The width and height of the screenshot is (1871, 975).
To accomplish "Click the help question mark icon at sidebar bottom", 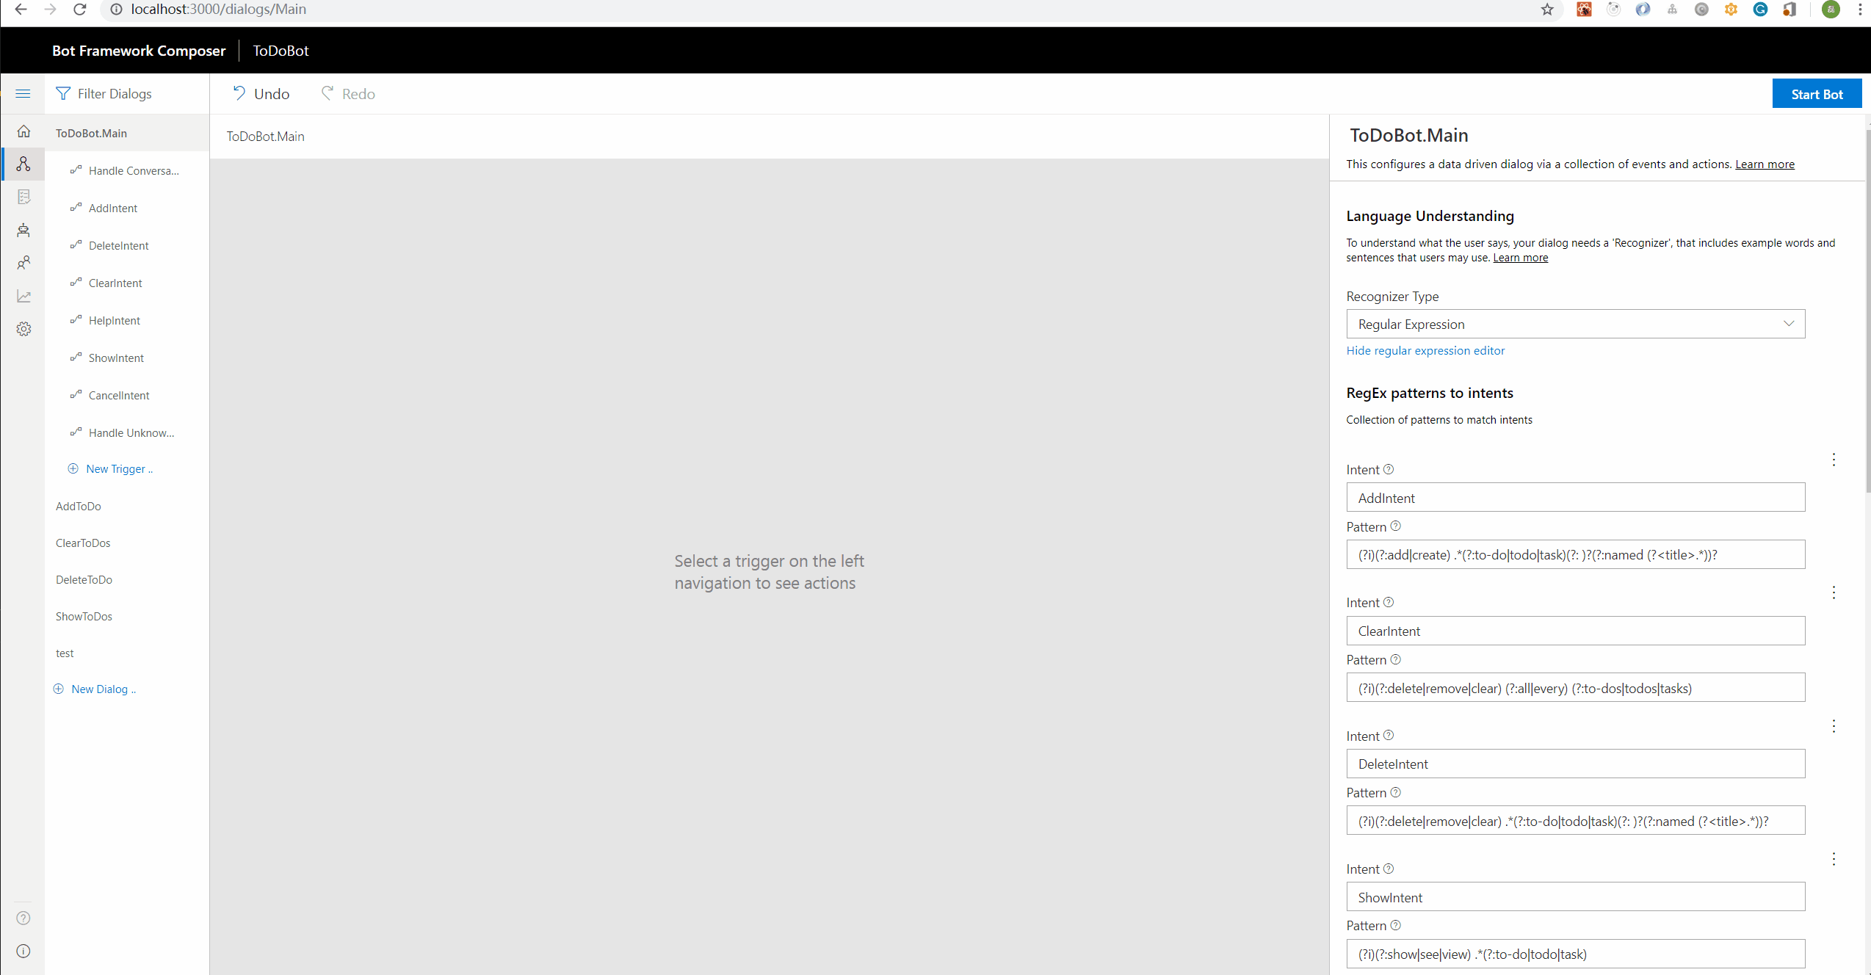I will tap(23, 918).
